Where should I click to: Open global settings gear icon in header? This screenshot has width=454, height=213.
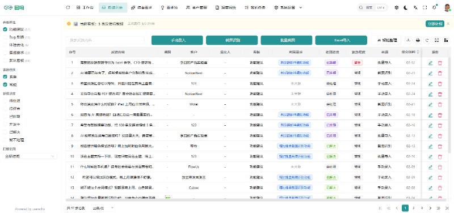pos(396,7)
